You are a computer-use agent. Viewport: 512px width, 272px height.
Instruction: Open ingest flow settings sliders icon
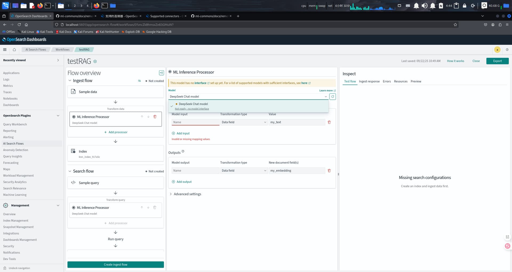tap(139, 81)
